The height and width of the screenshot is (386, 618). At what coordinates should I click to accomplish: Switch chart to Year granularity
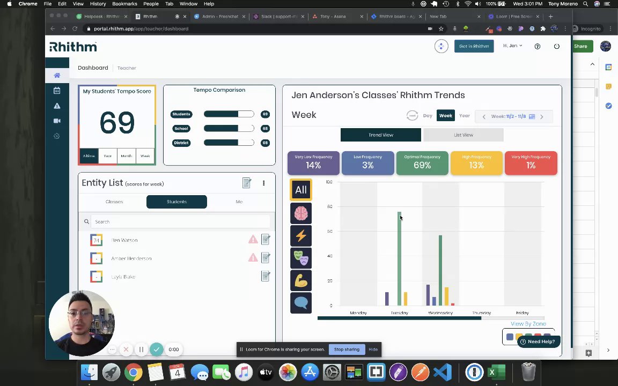(x=464, y=116)
